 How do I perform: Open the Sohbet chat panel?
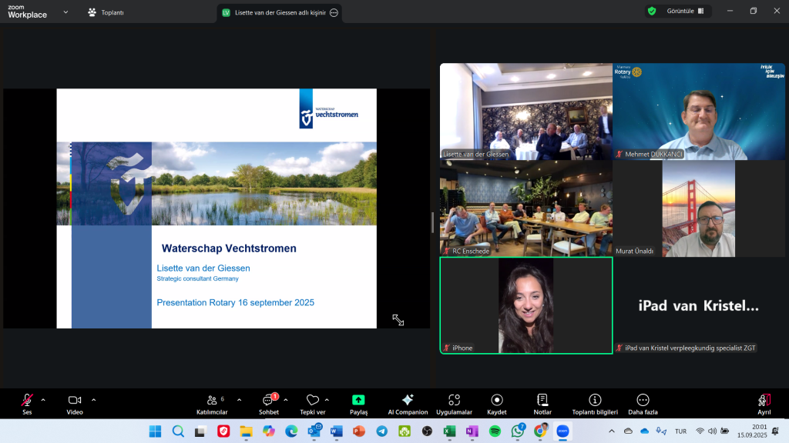[268, 400]
